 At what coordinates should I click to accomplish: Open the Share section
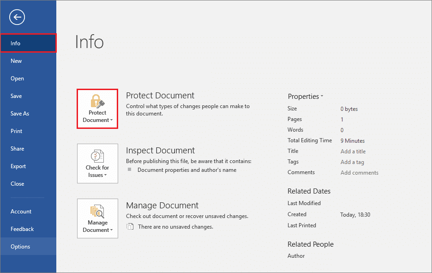pyautogui.click(x=17, y=148)
